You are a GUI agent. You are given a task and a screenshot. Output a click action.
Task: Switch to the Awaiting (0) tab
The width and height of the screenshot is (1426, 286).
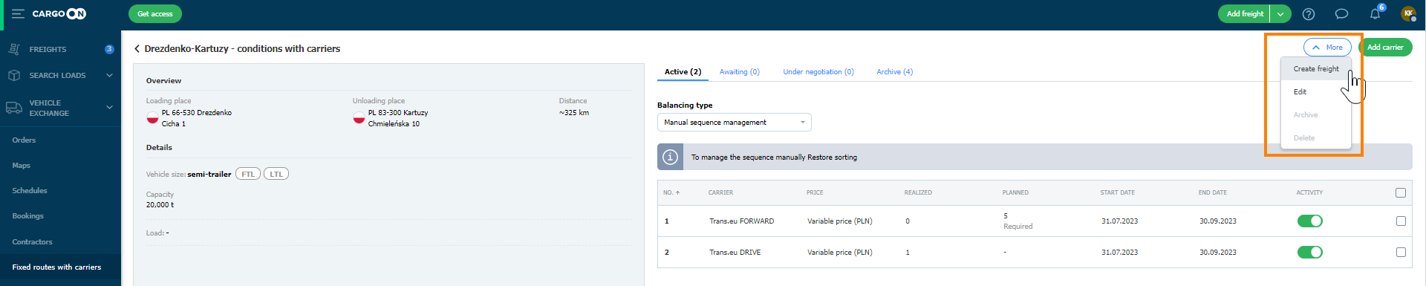click(x=740, y=71)
